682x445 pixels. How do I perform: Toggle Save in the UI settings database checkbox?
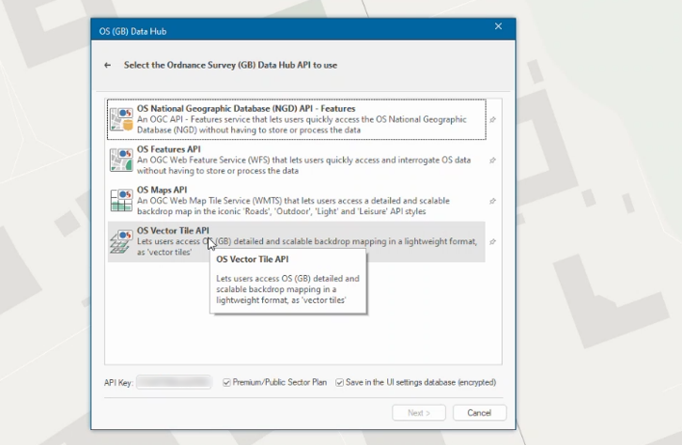(x=339, y=382)
